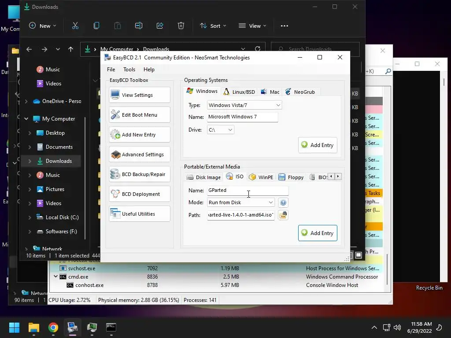The width and height of the screenshot is (451, 338).
Task: Open the Drive C:\ dropdown
Action: click(220, 130)
